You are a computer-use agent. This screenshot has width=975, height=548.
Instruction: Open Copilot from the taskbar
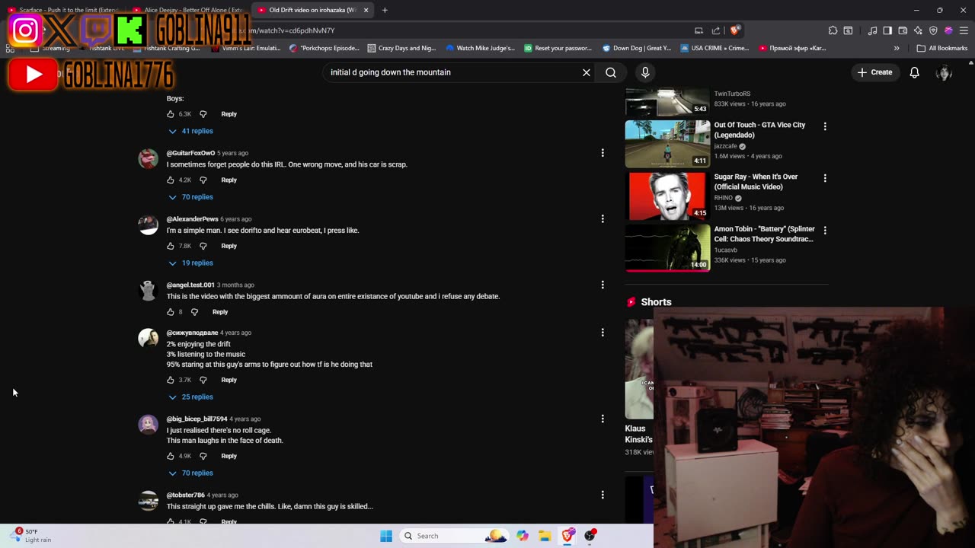click(523, 536)
